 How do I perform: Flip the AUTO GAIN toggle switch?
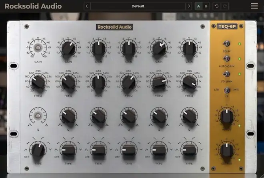[226, 59]
